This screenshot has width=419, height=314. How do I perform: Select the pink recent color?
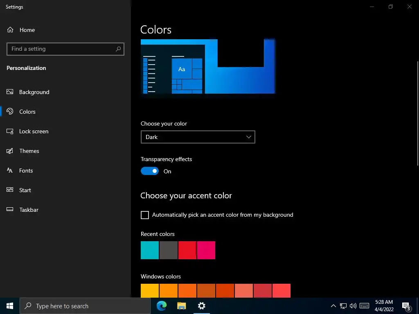click(x=206, y=250)
